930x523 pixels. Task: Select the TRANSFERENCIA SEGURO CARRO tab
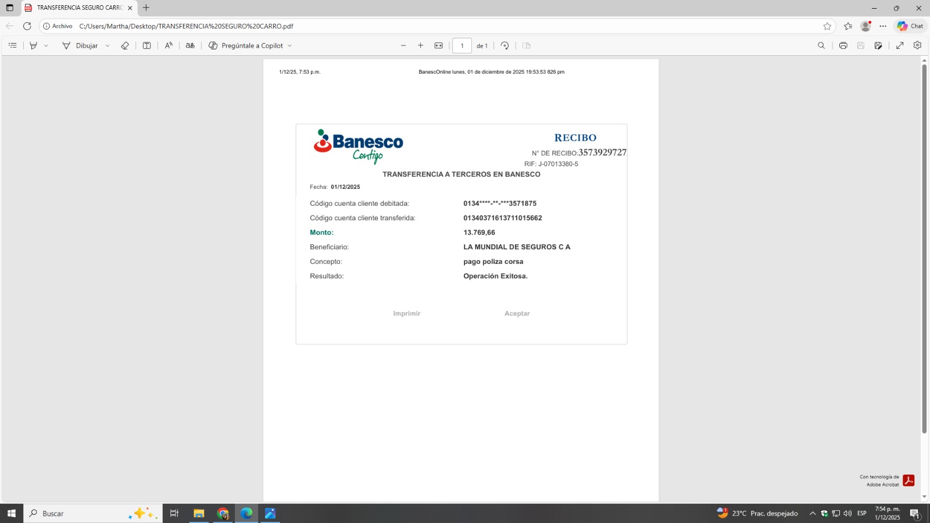click(78, 8)
